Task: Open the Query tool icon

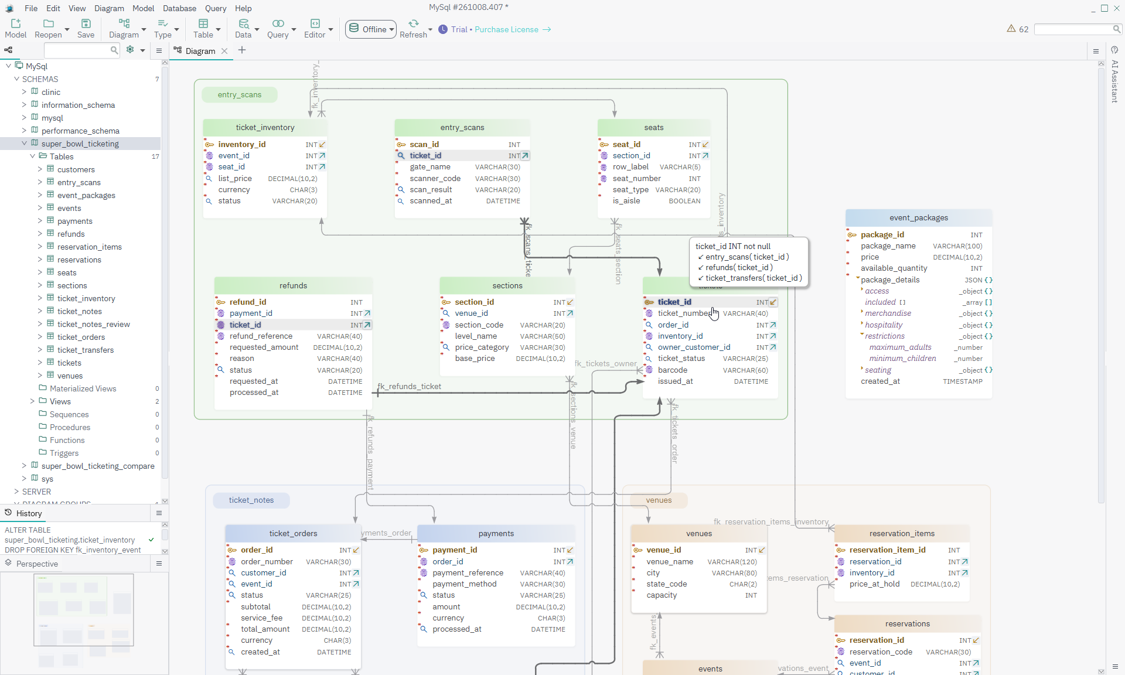Action: (x=278, y=23)
